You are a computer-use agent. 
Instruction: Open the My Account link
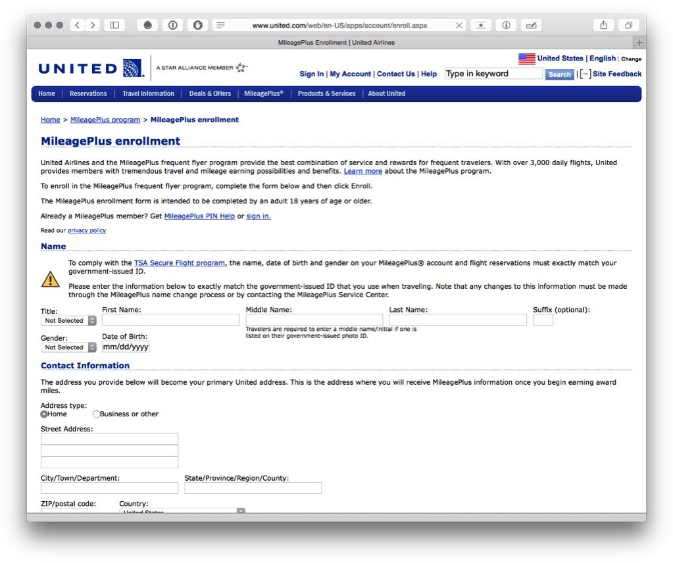tap(350, 74)
